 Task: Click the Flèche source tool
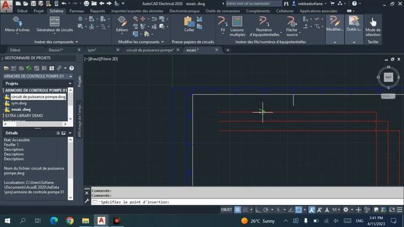click(292, 26)
